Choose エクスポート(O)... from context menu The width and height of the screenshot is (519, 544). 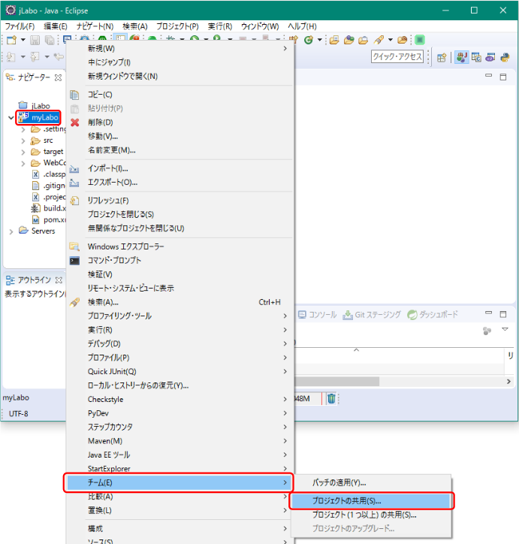tap(180, 183)
